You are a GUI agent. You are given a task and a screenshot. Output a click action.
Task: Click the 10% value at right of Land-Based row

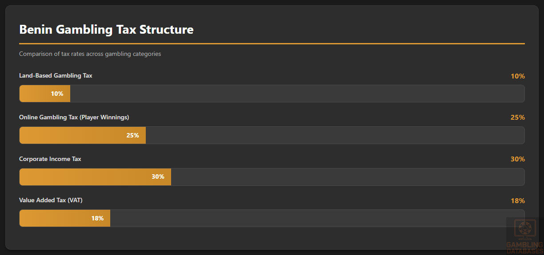tap(517, 76)
